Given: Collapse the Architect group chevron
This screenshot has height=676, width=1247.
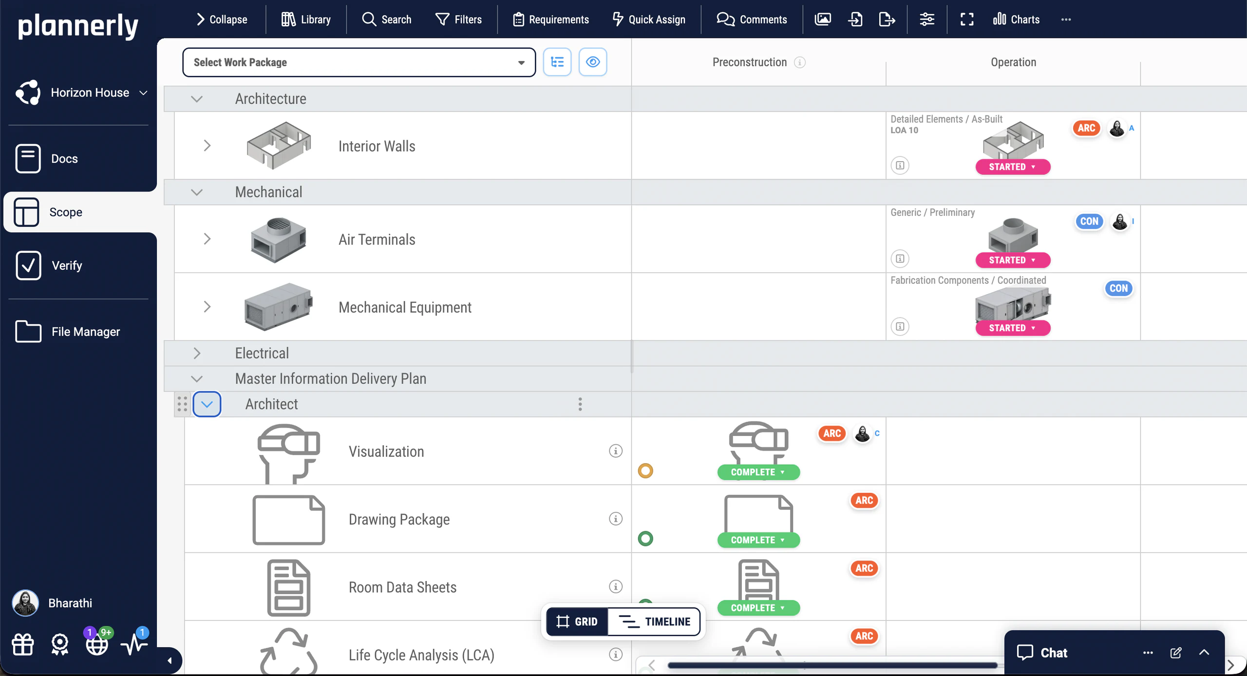Looking at the screenshot, I should click(207, 404).
